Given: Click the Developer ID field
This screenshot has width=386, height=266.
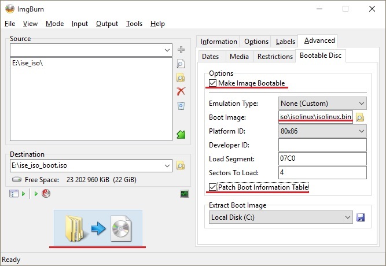Looking at the screenshot, I should 322,145.
